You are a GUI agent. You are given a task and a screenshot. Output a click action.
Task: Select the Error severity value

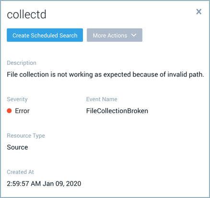(22, 111)
